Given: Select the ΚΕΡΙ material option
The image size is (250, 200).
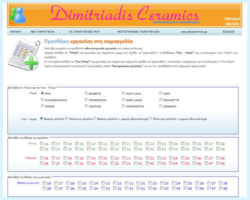Looking at the screenshot, I should (160, 93).
